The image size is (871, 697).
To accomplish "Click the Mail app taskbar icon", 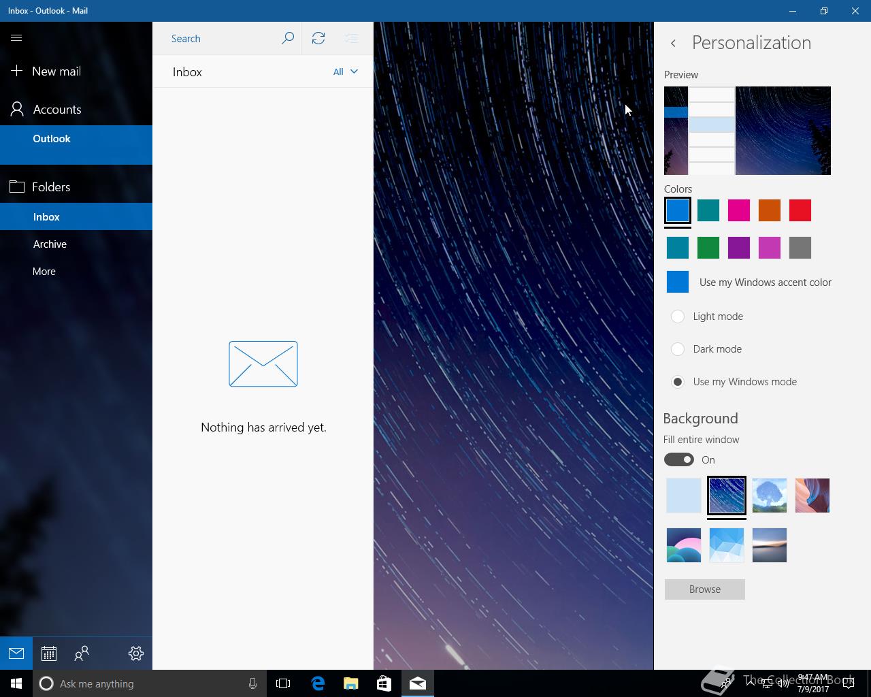I will click(x=417, y=683).
